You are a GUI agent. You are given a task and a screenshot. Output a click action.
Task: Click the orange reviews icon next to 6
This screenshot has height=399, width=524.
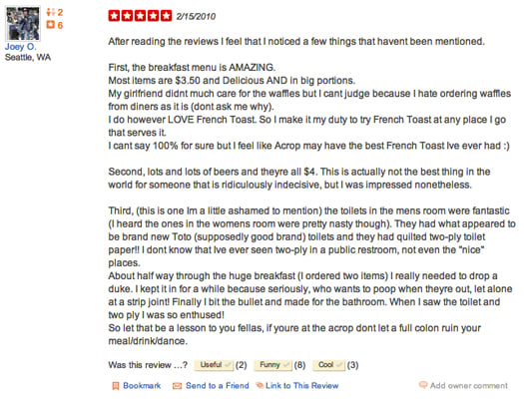[51, 25]
